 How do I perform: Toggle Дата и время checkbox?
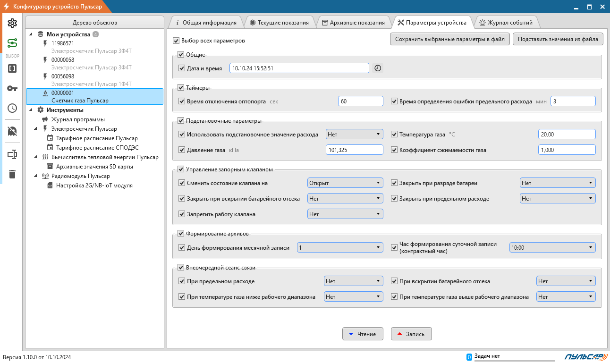click(182, 68)
